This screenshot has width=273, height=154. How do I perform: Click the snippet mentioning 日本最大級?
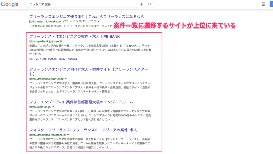tap(90, 87)
